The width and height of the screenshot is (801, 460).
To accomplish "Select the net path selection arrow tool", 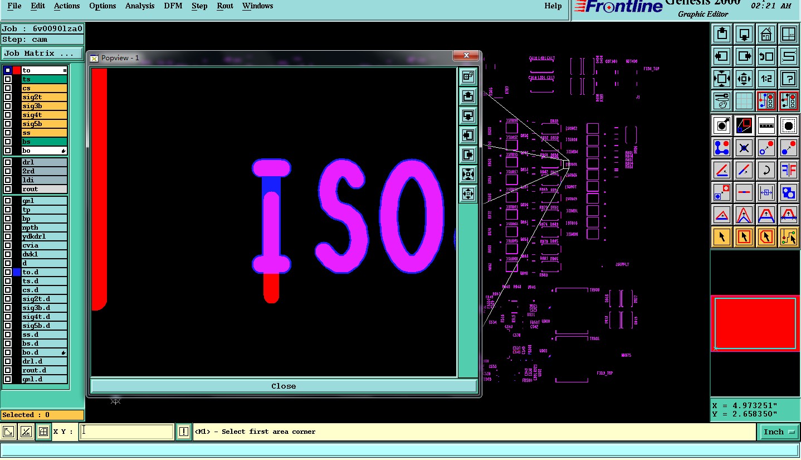I will [789, 237].
